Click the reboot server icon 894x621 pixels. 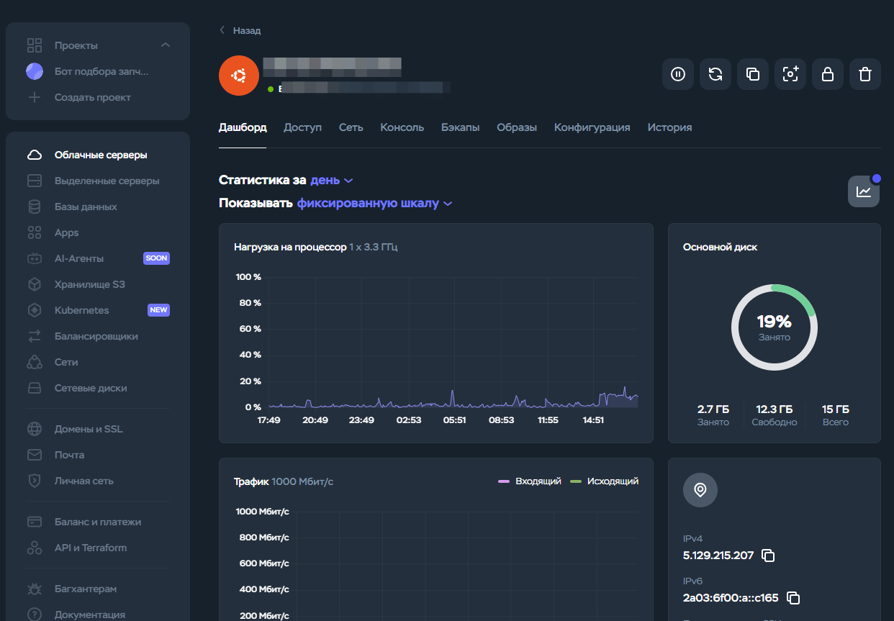[x=715, y=74]
